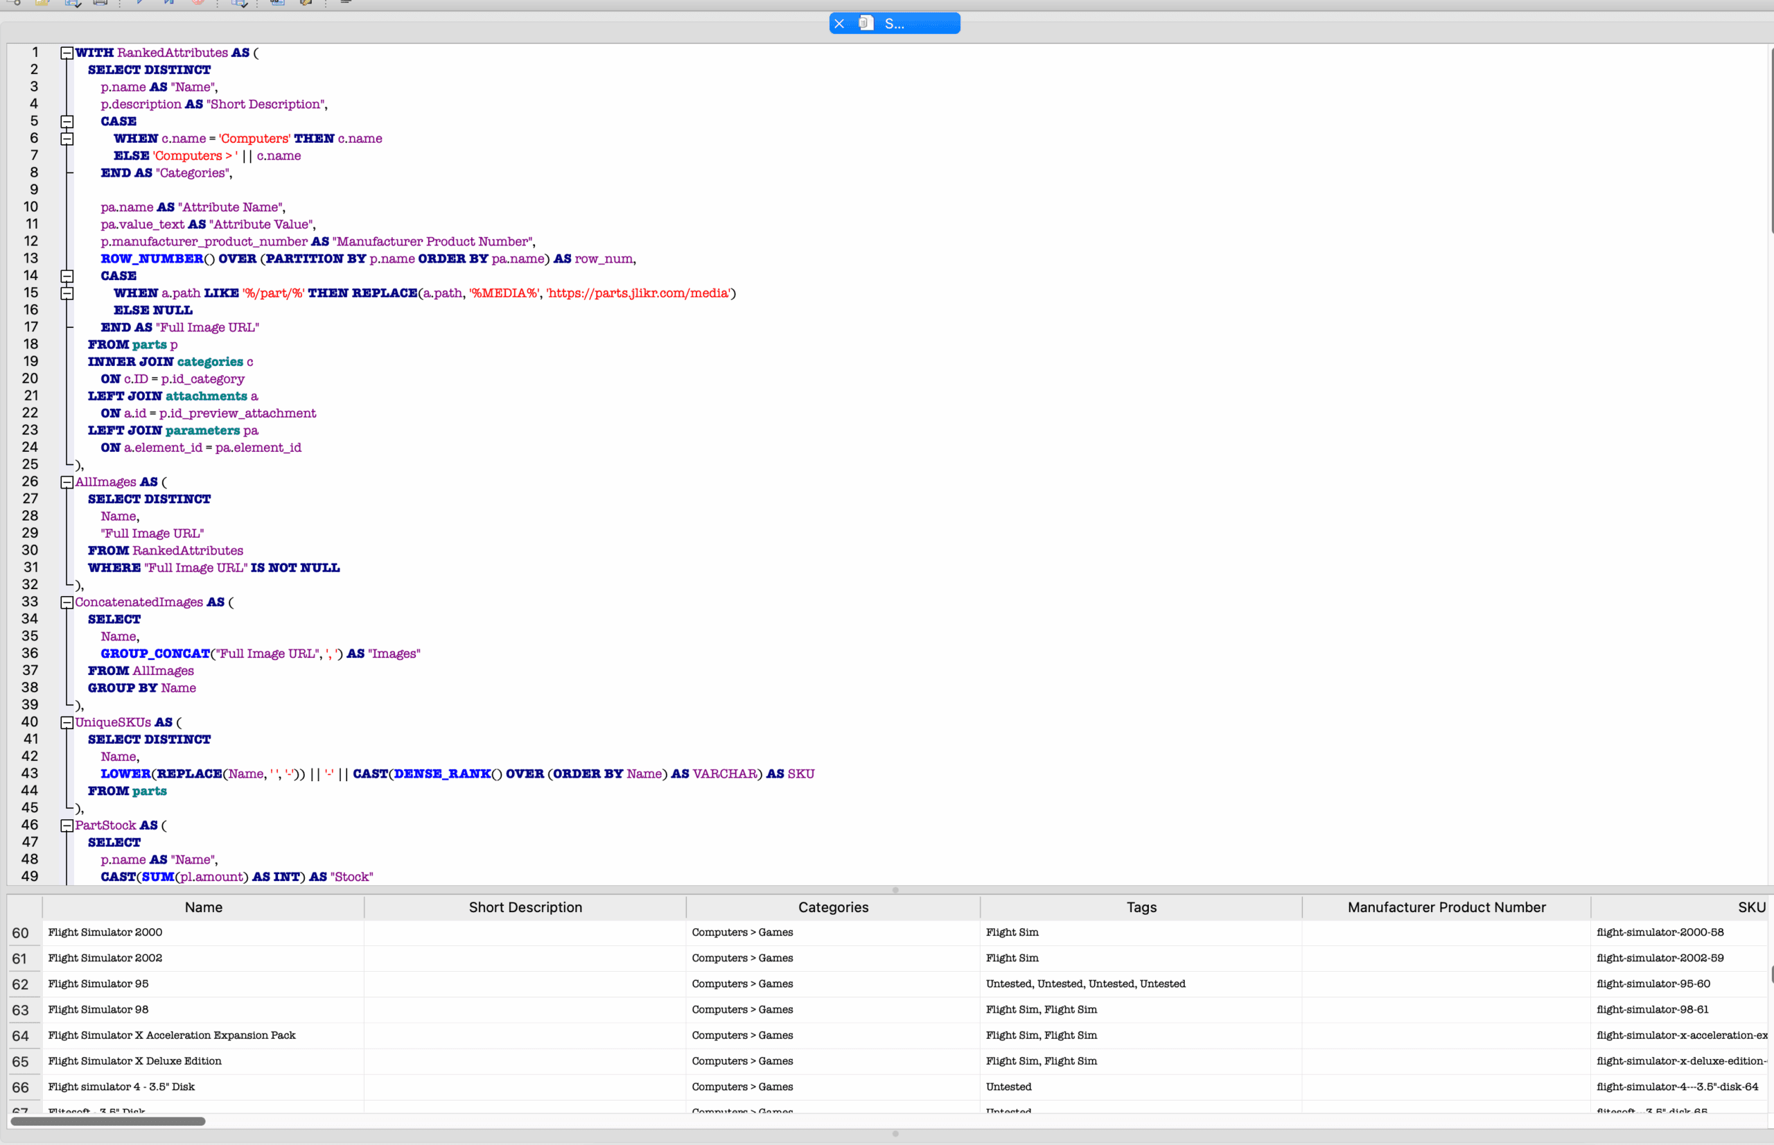
Task: Collapse the RankedAttributes block on line 1
Action: point(67,53)
